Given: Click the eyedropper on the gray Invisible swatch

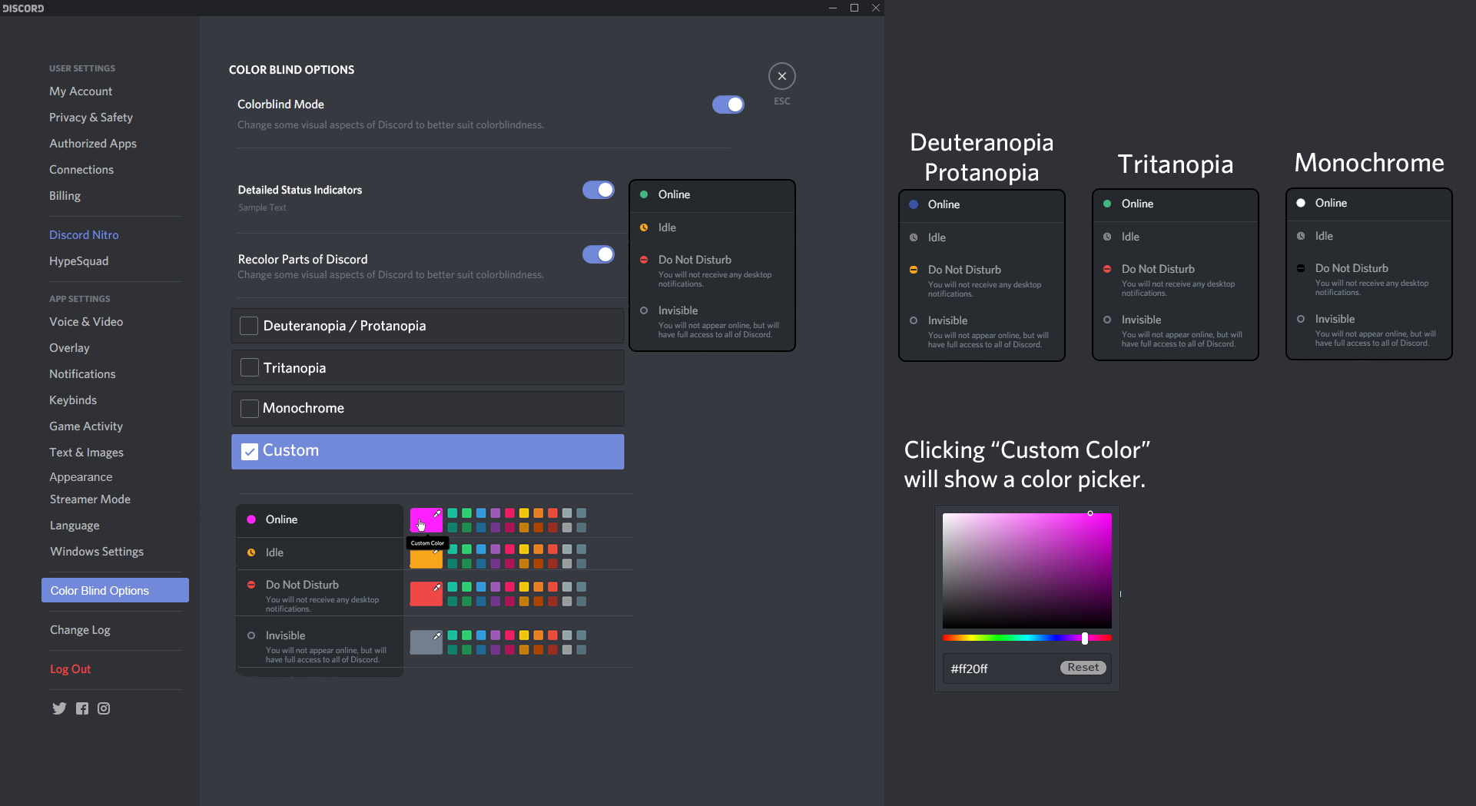Looking at the screenshot, I should click(x=437, y=636).
